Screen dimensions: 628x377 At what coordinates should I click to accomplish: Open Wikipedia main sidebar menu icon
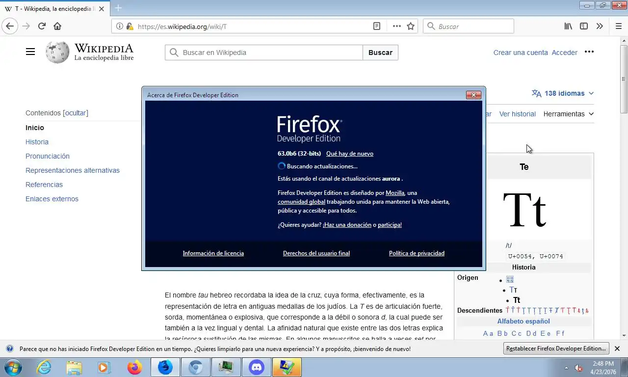click(x=30, y=52)
